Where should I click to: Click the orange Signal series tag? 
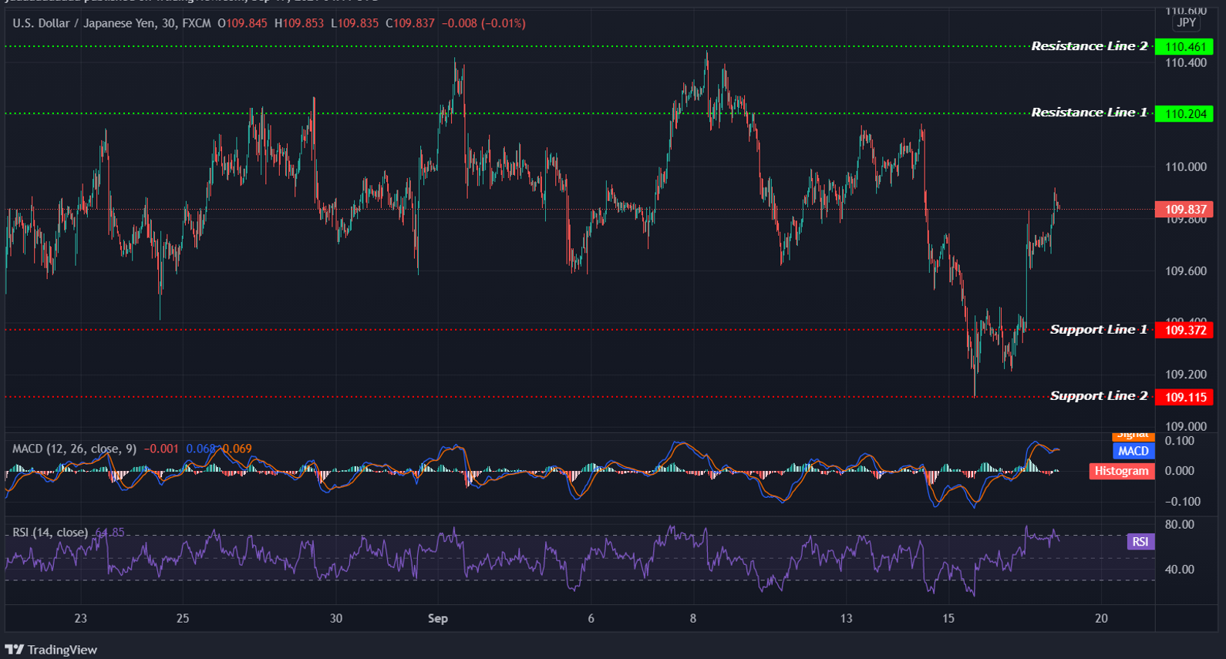tap(1133, 435)
